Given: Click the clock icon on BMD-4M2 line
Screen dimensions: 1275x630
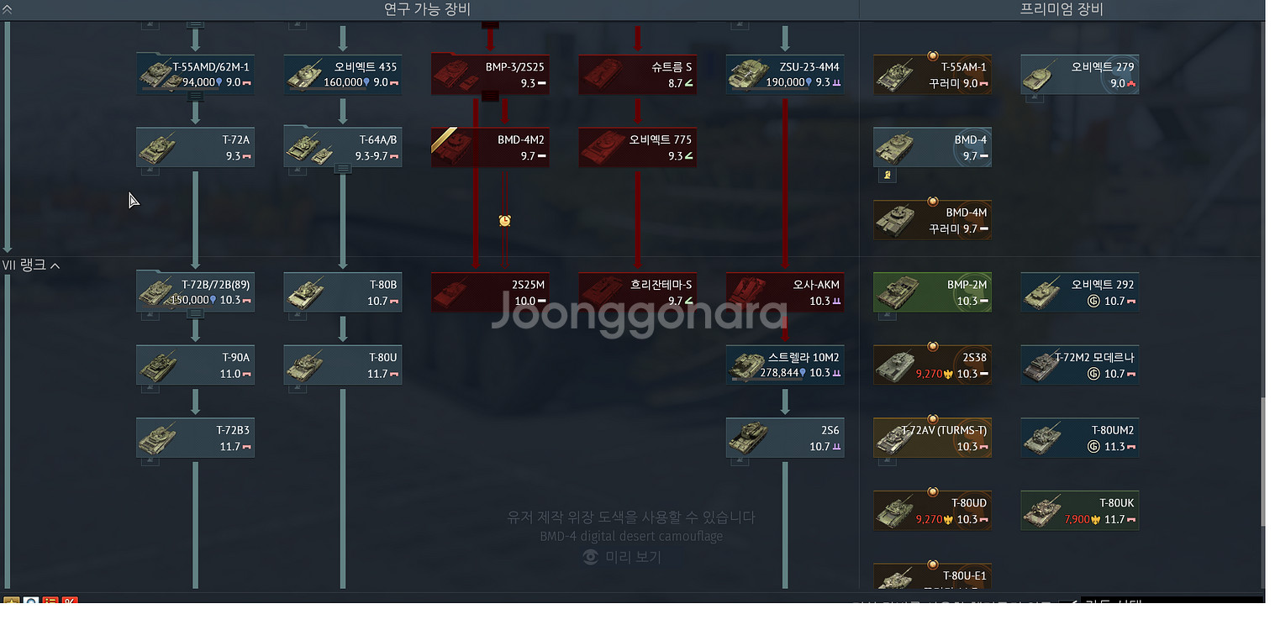Looking at the screenshot, I should point(504,220).
